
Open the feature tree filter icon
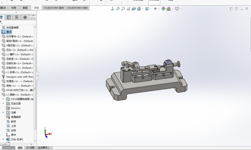tap(1, 22)
